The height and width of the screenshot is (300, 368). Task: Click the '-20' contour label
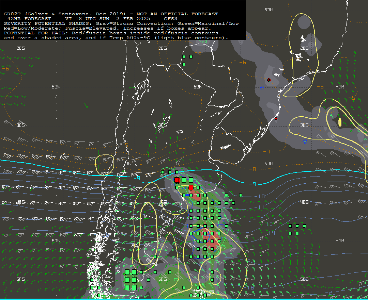pyautogui.click(x=331, y=293)
